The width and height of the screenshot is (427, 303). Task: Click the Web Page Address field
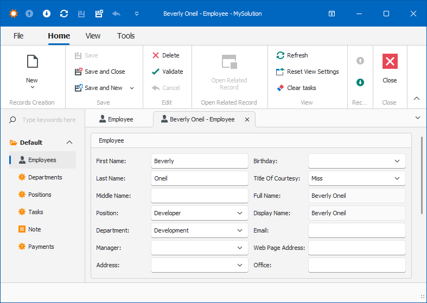coord(357,248)
